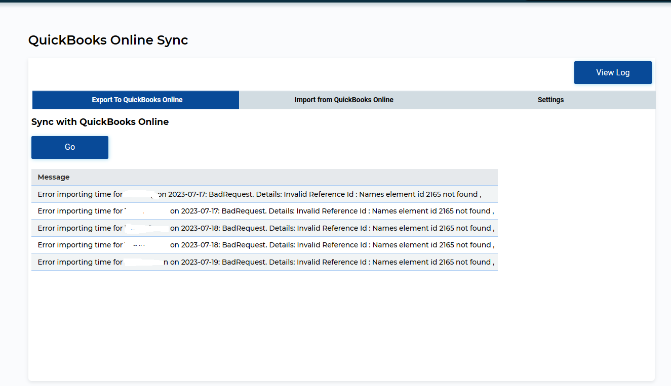Switch to Import from QuickBooks Online tab
Image resolution: width=671 pixels, height=386 pixels.
(344, 100)
